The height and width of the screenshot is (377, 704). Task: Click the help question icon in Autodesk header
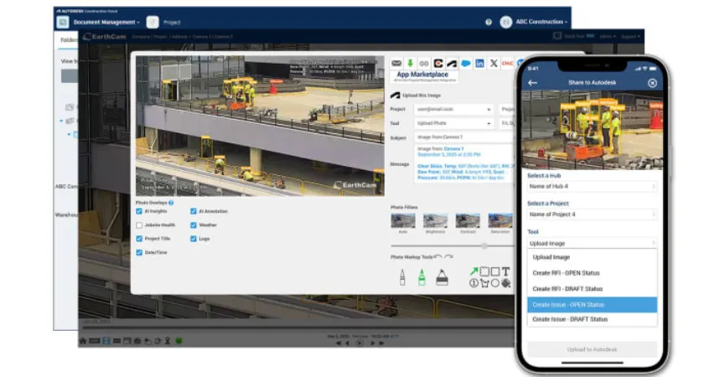coord(489,22)
